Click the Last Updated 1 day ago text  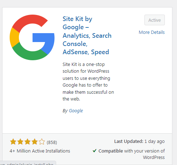tap(139, 141)
